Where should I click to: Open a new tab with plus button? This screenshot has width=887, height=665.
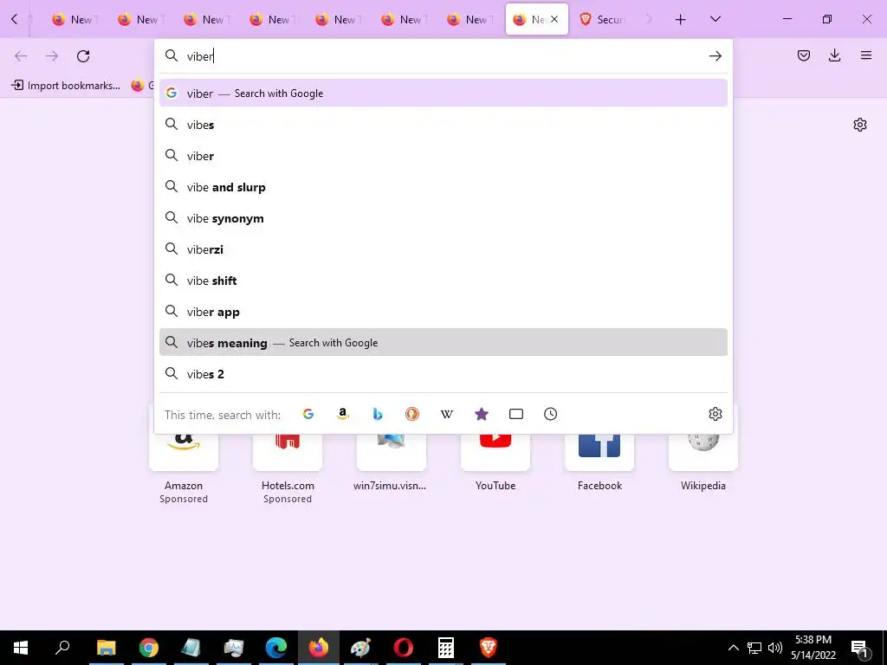tap(681, 19)
